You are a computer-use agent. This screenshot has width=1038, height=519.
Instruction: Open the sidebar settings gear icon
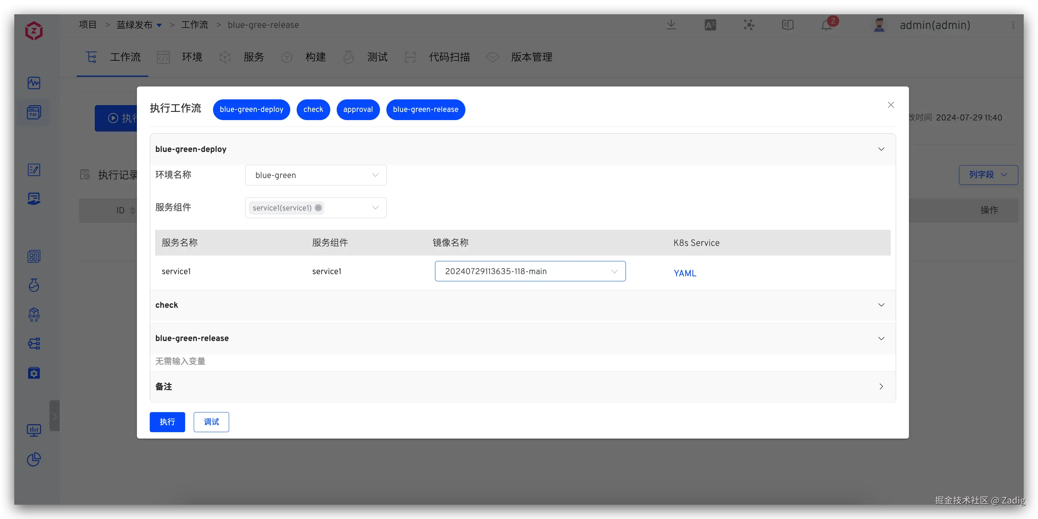pyautogui.click(x=34, y=373)
